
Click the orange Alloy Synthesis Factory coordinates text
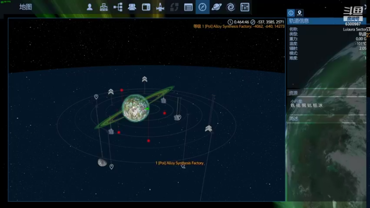tap(239, 26)
